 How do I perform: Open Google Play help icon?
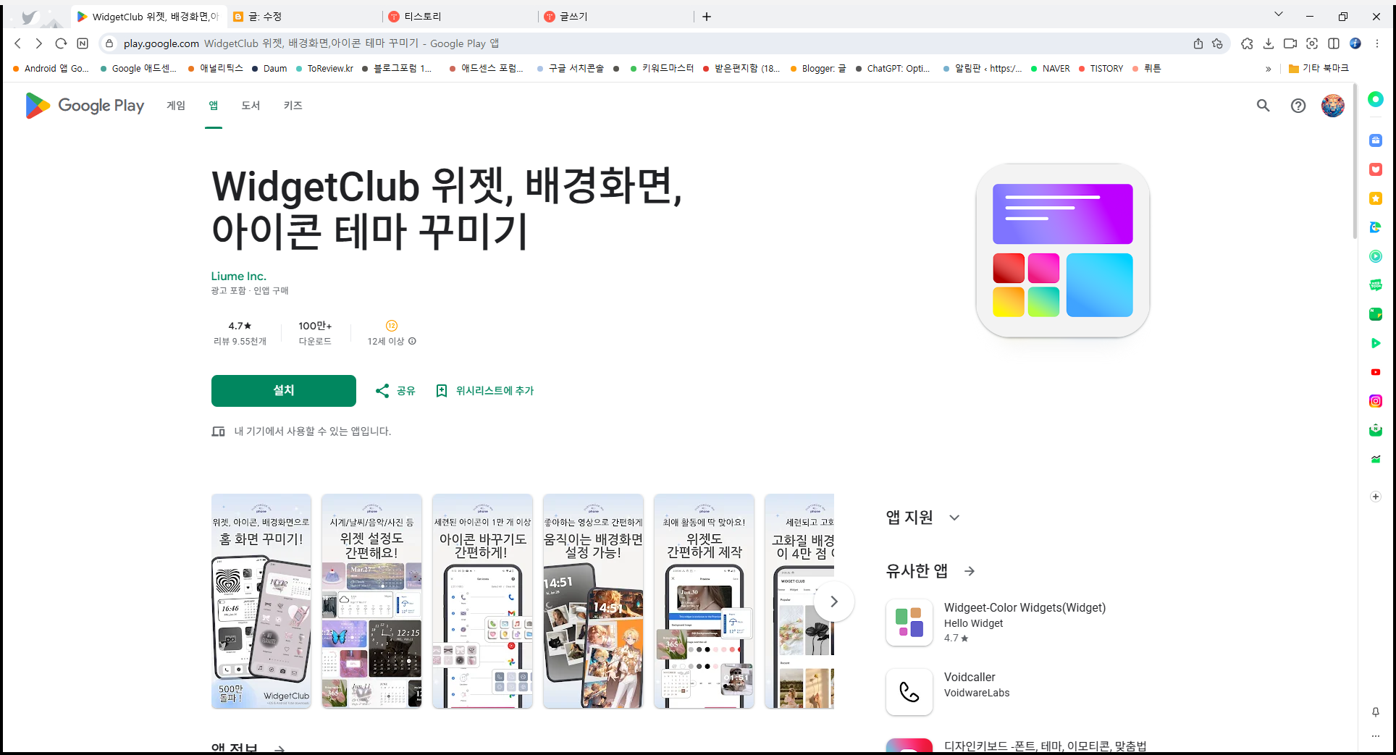[x=1298, y=106]
